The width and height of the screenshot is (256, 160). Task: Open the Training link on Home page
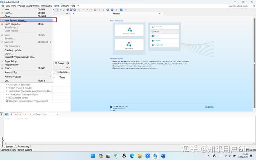pos(165,31)
